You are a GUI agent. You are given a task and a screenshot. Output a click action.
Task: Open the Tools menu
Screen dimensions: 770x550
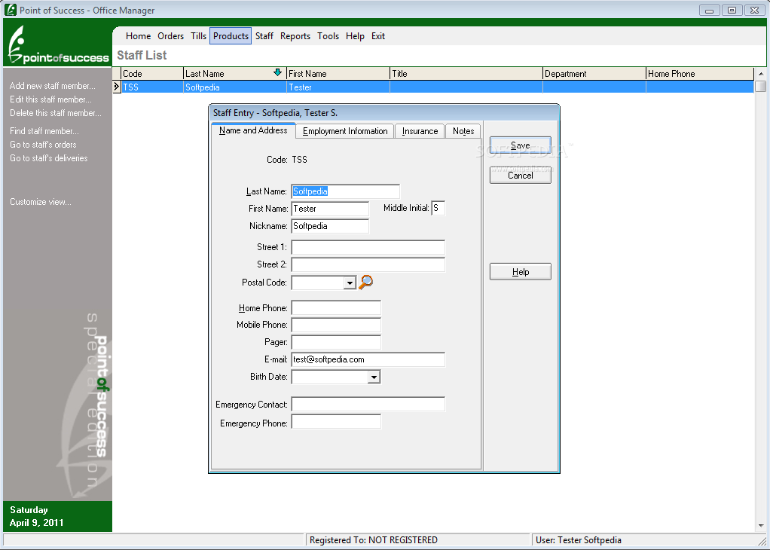pyautogui.click(x=328, y=36)
